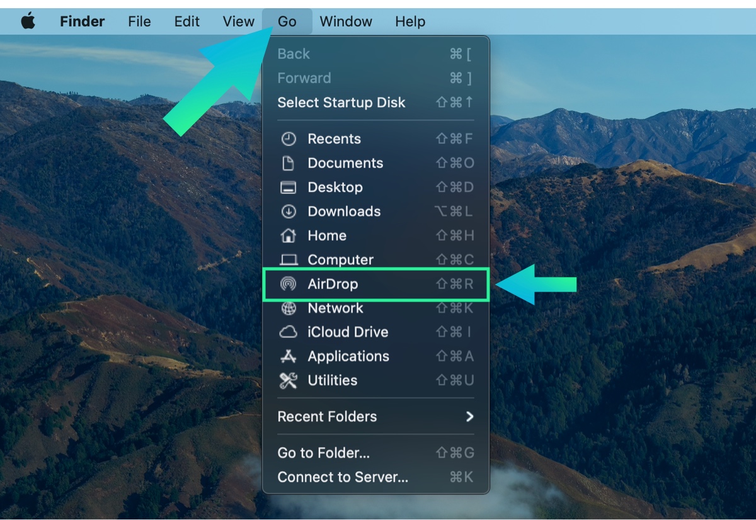756x520 pixels.
Task: Choose Select Startup Disk item
Action: 341,103
